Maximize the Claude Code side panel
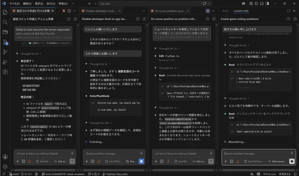Viewport: 299px width, 176px height. 289,11
